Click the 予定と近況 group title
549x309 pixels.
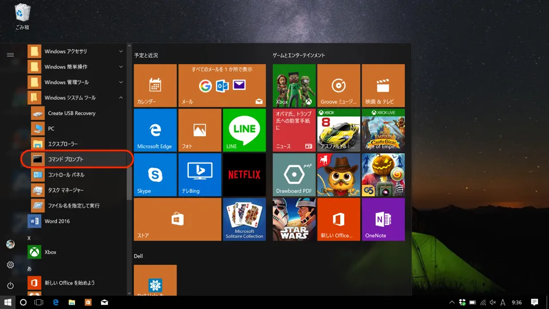[x=146, y=56]
